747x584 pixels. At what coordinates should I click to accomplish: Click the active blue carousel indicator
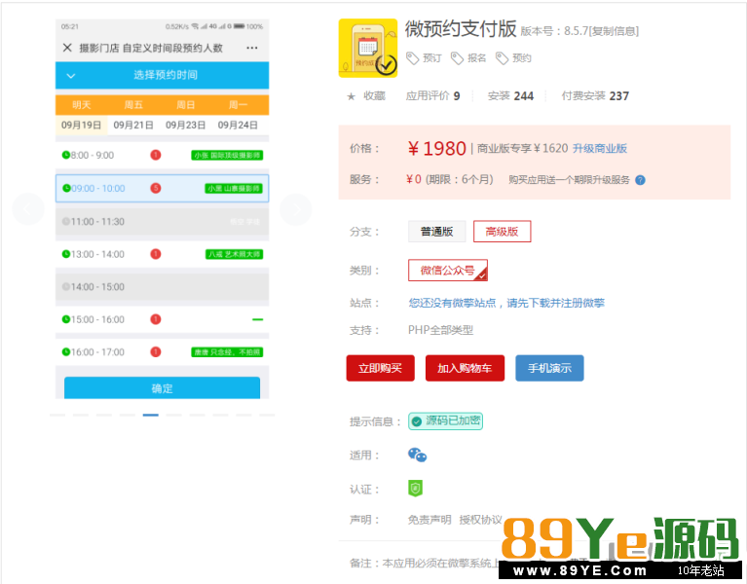point(151,415)
